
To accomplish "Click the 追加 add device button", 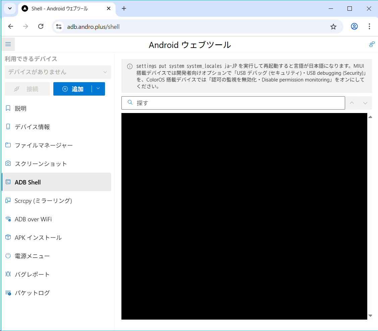I will pos(73,89).
